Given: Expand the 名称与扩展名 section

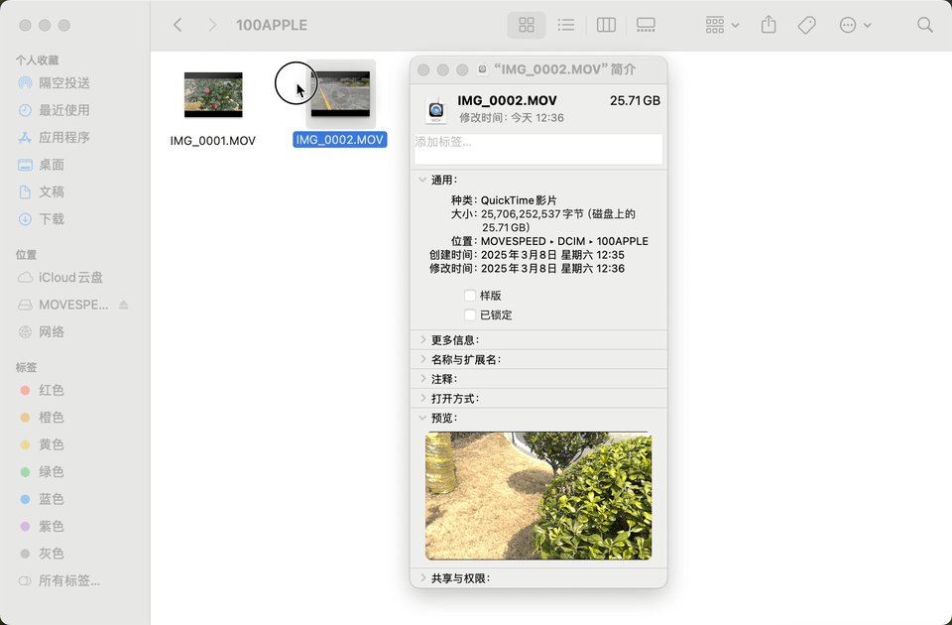Looking at the screenshot, I should [x=423, y=359].
